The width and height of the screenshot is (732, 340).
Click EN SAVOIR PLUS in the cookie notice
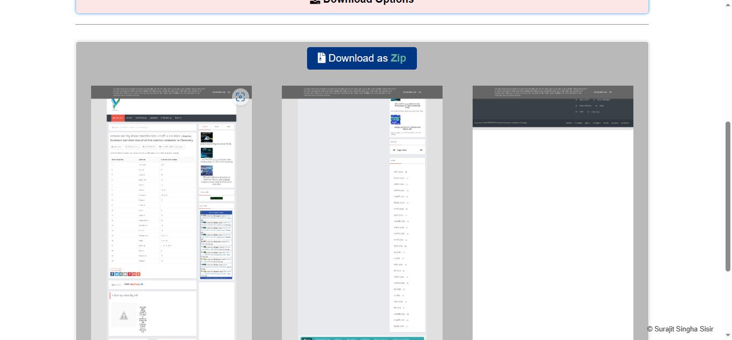(x=219, y=92)
